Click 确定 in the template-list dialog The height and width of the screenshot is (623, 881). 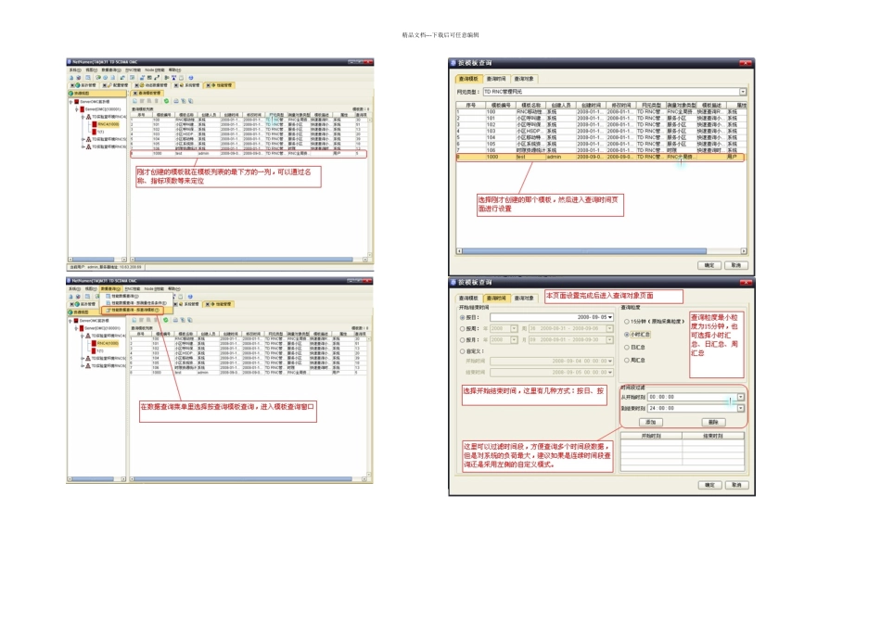point(709,265)
